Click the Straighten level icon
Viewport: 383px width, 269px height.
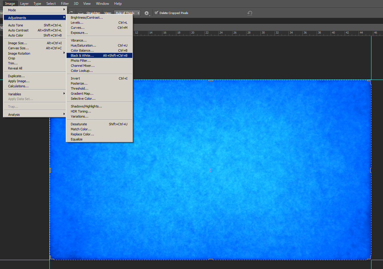click(81, 13)
